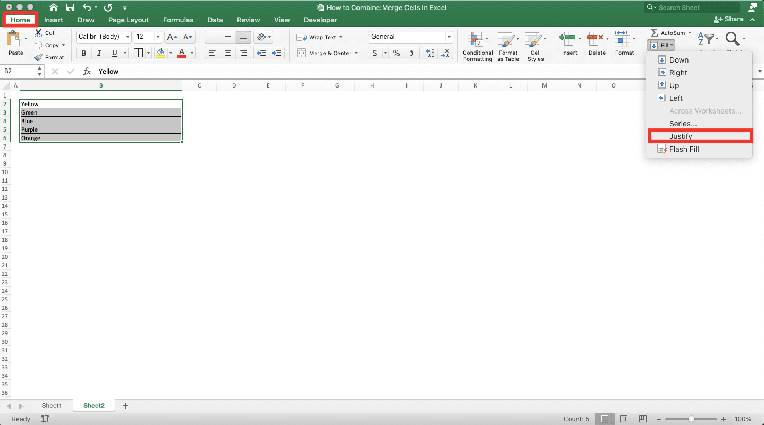Decrease font size with the smaller A
The image size is (764, 425).
coord(188,37)
